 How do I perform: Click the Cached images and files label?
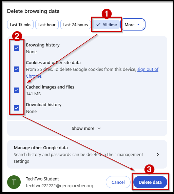click(50, 87)
